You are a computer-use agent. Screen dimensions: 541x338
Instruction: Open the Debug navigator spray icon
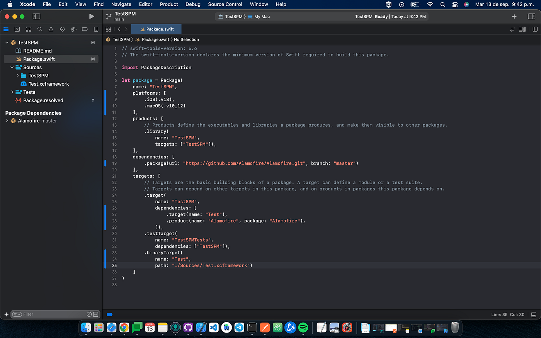73,29
